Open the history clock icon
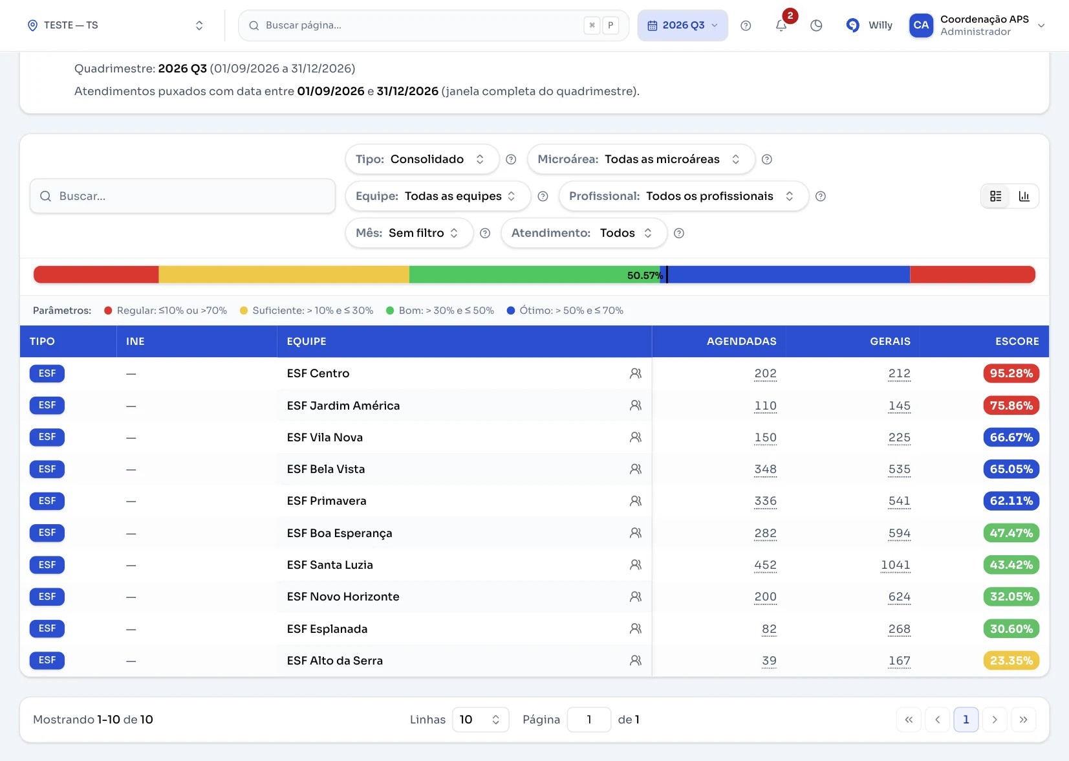 pos(816,25)
